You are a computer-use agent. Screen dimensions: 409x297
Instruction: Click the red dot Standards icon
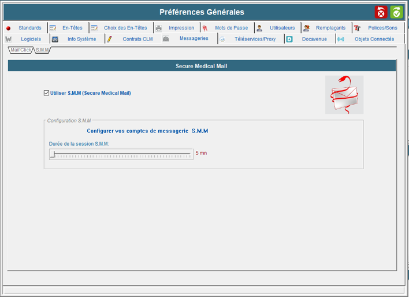point(8,28)
